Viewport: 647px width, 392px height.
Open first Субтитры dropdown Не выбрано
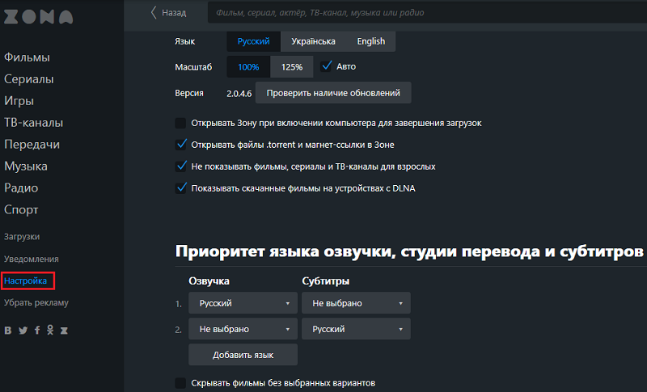click(356, 303)
